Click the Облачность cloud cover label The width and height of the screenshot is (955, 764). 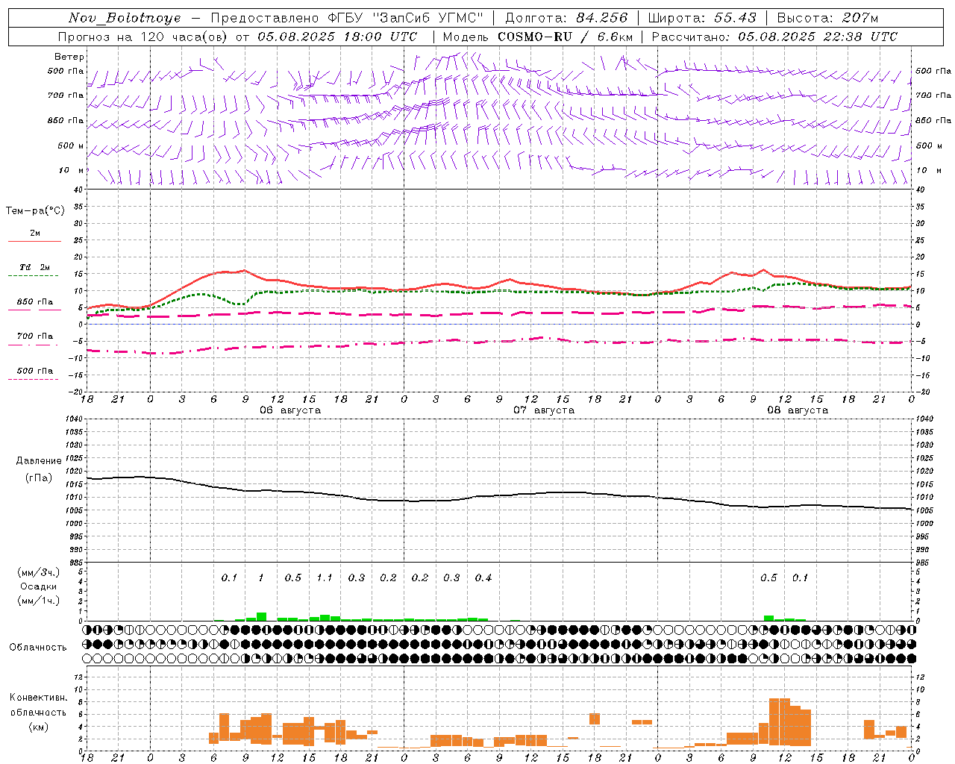point(38,648)
